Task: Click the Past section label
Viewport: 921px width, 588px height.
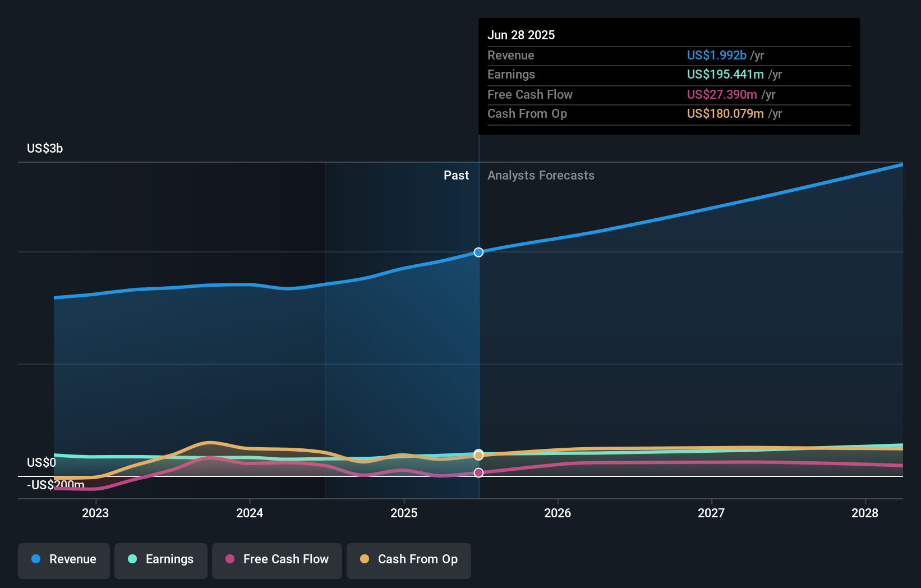Action: pos(456,176)
